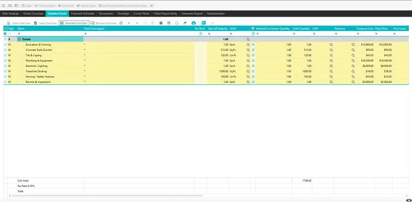Viewport: 412px width, 202px height.
Task: Switch to the Risk Analysis tab
Action: [10, 13]
